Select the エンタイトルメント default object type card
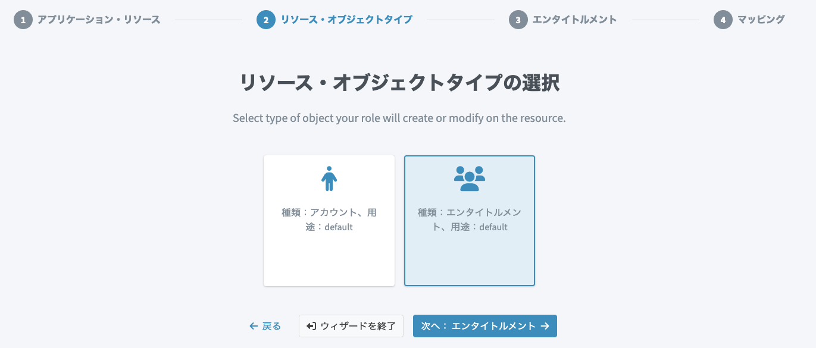816x348 pixels. (x=470, y=221)
